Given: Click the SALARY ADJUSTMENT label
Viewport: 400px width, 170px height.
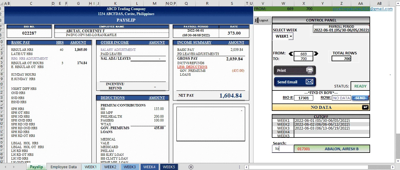Looking at the screenshot, I should 118,50.
